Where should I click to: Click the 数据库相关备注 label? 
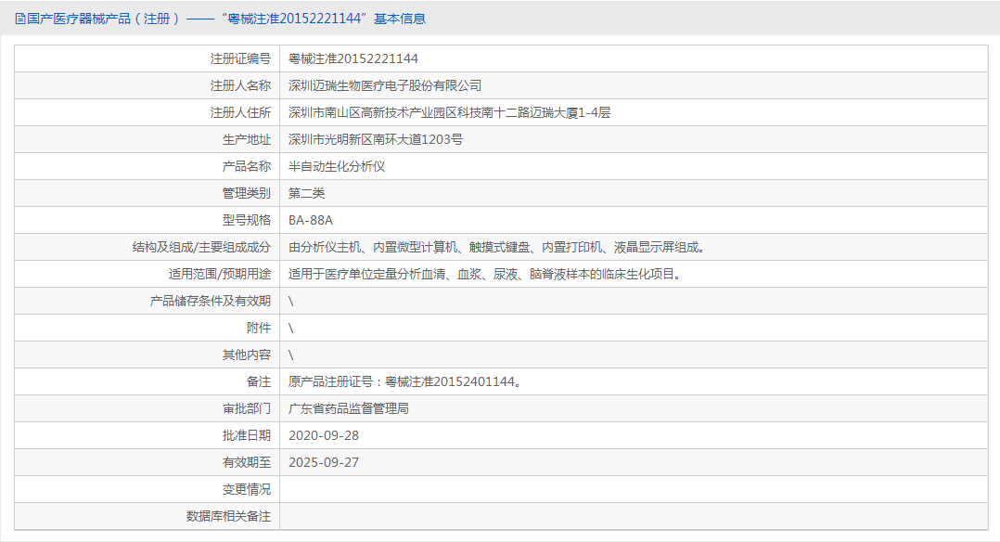[x=228, y=516]
